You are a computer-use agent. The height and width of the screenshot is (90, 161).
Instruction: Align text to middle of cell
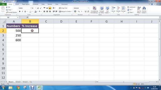47,8
